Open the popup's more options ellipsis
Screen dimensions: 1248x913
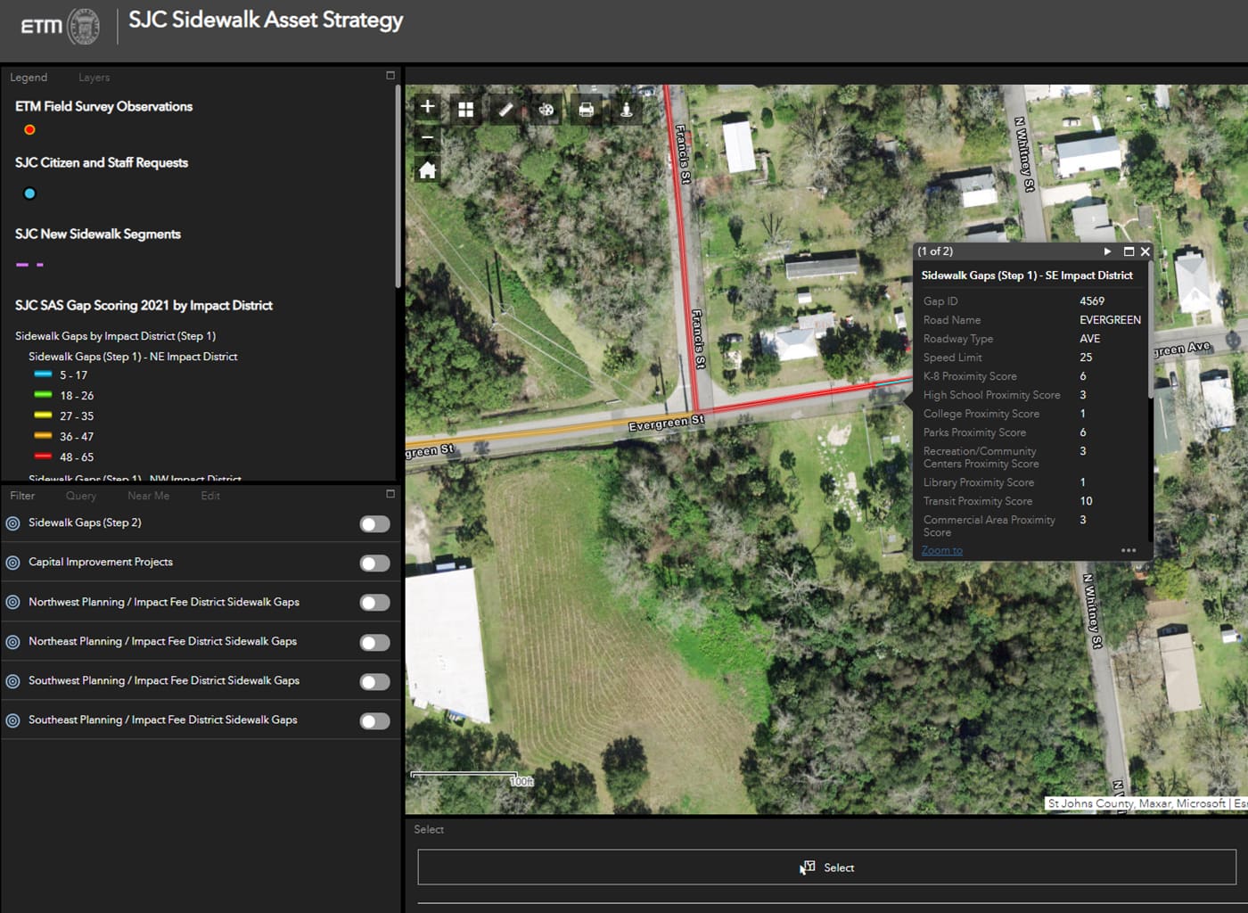pos(1128,550)
